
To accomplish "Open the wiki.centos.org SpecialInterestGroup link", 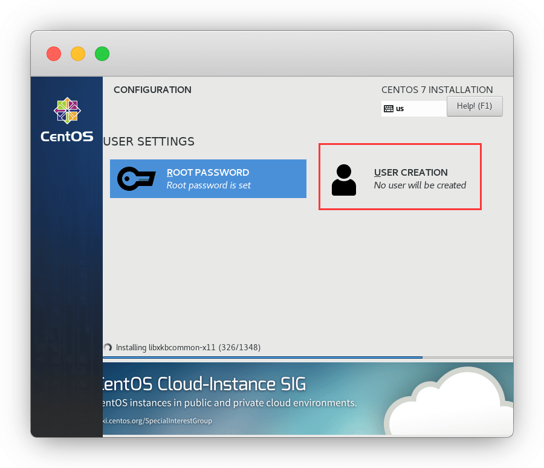I will (157, 420).
